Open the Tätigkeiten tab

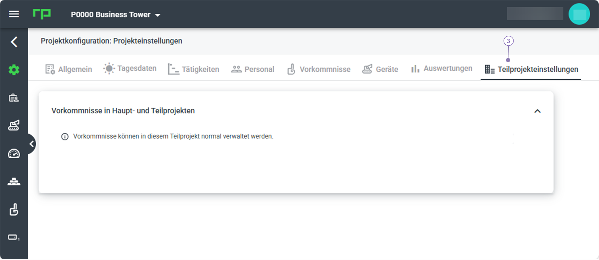click(x=193, y=69)
